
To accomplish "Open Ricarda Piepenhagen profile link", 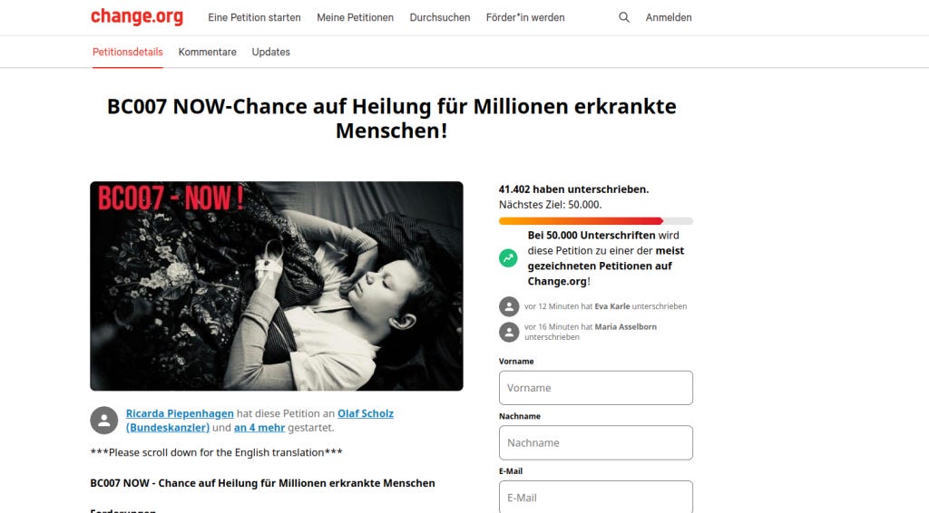I will pyautogui.click(x=180, y=413).
